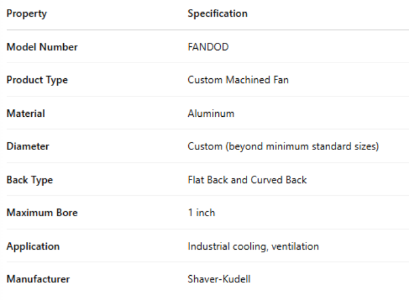Image resolution: width=409 pixels, height=301 pixels.
Task: Select the Back Type property label
Action: click(31, 179)
